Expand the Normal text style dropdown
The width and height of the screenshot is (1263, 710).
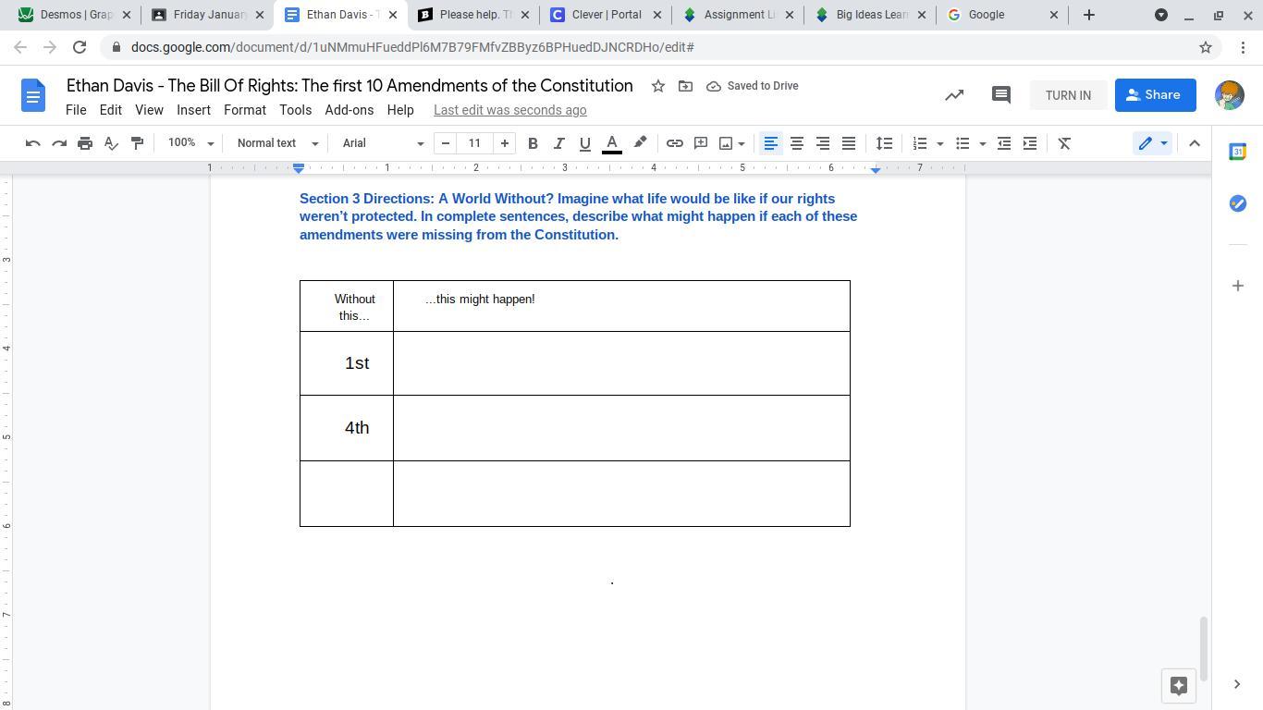(x=277, y=143)
